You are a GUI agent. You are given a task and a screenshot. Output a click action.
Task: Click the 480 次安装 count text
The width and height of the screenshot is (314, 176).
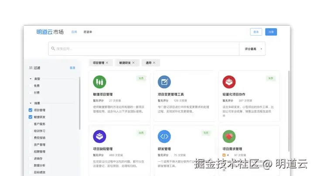116,155
